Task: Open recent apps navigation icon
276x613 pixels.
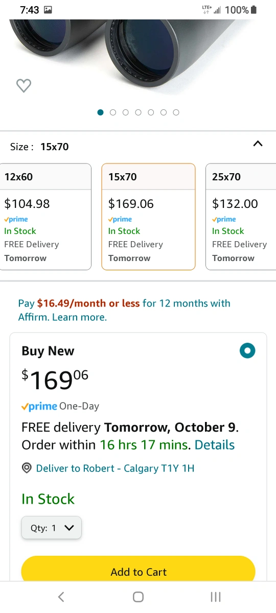Action: pyautogui.click(x=216, y=597)
